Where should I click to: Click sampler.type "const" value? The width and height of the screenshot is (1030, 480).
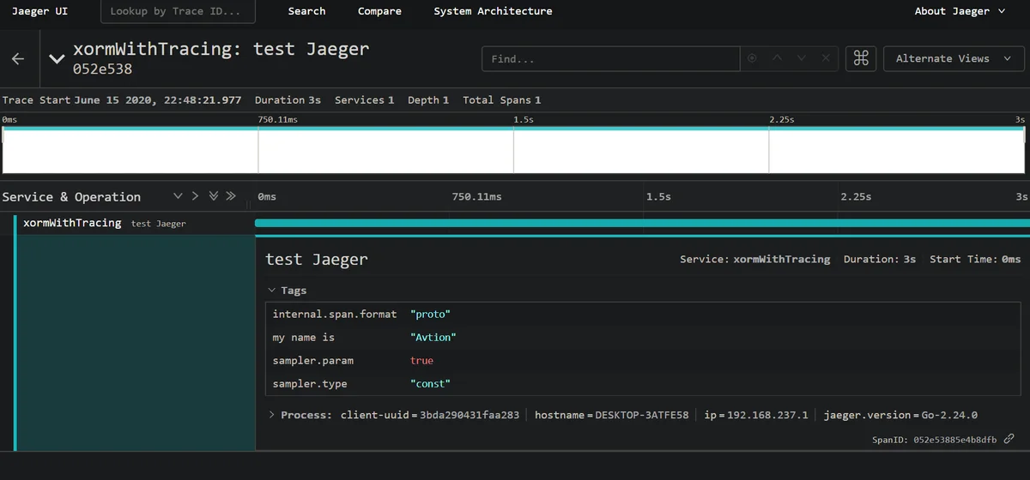pyautogui.click(x=430, y=384)
